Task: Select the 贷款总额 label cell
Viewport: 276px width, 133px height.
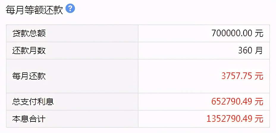Action: click(x=29, y=33)
